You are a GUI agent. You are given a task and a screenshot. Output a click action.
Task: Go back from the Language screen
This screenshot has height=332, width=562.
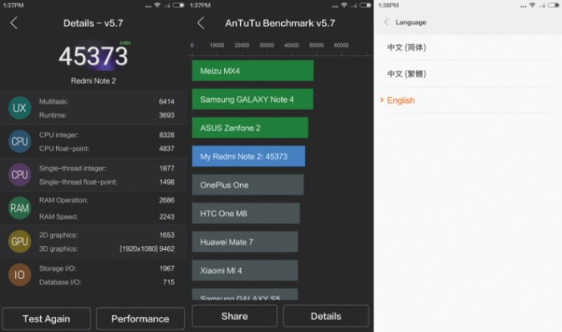point(386,23)
